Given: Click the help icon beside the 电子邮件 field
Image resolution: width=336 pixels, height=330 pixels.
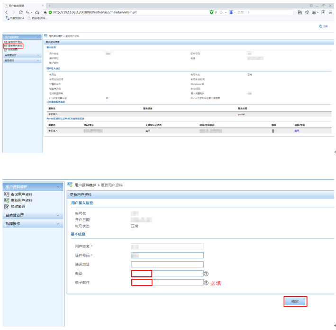Looking at the screenshot, I should coord(206,283).
